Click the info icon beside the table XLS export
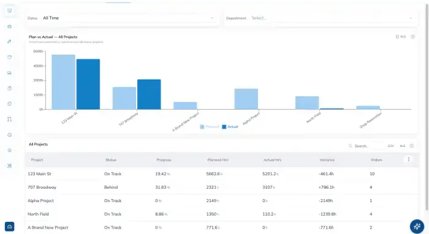The image size is (429, 234). point(412,146)
